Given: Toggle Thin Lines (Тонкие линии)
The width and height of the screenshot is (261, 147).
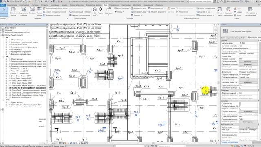Looking at the screenshot, I should point(39,11).
